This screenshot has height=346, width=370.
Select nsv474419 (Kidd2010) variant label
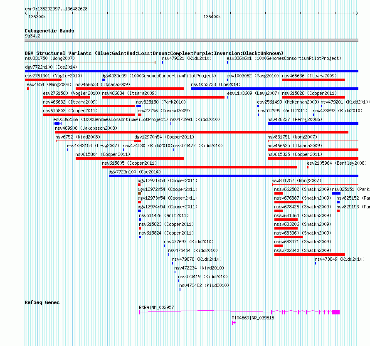[203, 277]
